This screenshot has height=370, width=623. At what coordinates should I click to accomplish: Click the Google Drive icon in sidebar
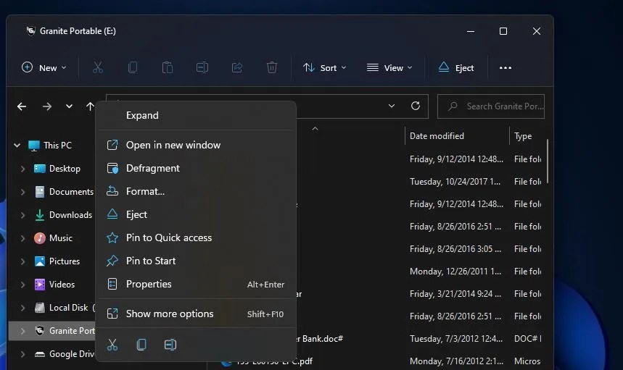40,354
